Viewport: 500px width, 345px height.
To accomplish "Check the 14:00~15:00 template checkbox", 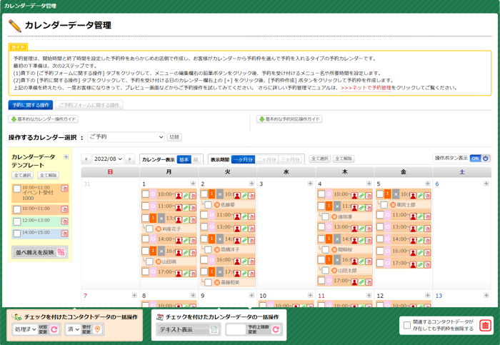I will pyautogui.click(x=17, y=234).
